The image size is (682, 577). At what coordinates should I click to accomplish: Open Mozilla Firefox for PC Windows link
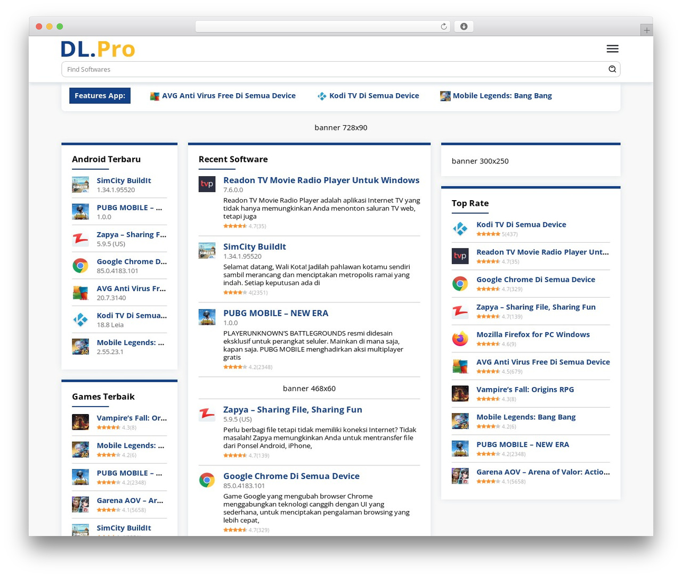click(533, 335)
